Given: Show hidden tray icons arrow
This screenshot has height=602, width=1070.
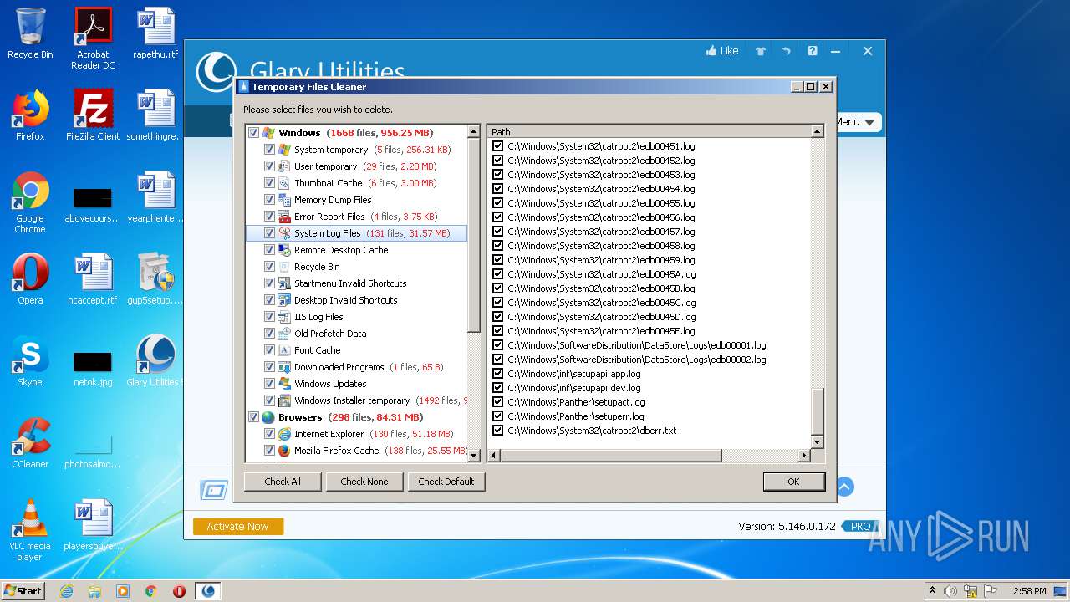Looking at the screenshot, I should (932, 591).
